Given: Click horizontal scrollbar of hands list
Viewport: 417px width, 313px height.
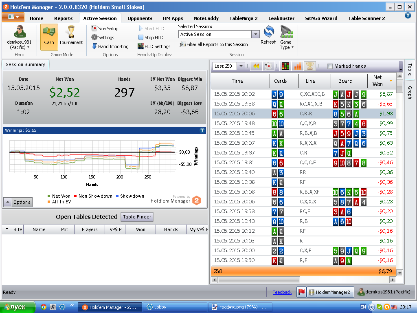Looking at the screenshot, I should [259, 280].
